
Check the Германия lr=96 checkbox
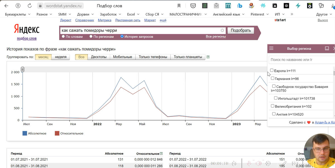(273, 78)
